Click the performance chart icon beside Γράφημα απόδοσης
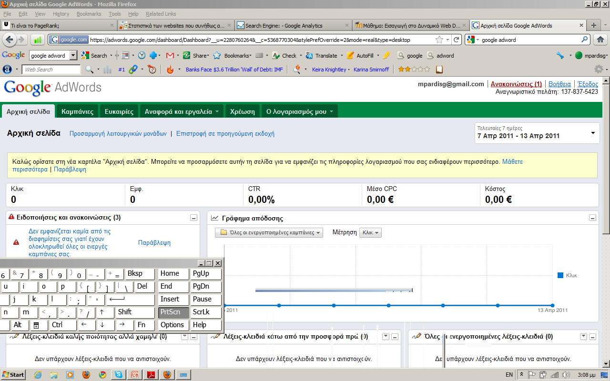The width and height of the screenshot is (610, 381). [x=215, y=218]
